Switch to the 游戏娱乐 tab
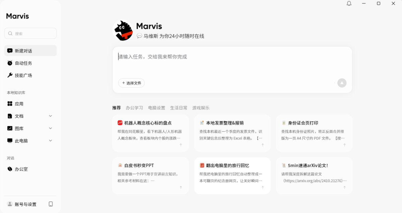402x213 pixels. click(201, 108)
